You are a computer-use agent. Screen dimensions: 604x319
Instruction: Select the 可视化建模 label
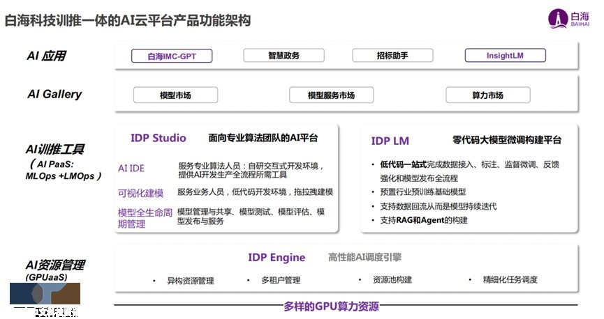pos(140,193)
